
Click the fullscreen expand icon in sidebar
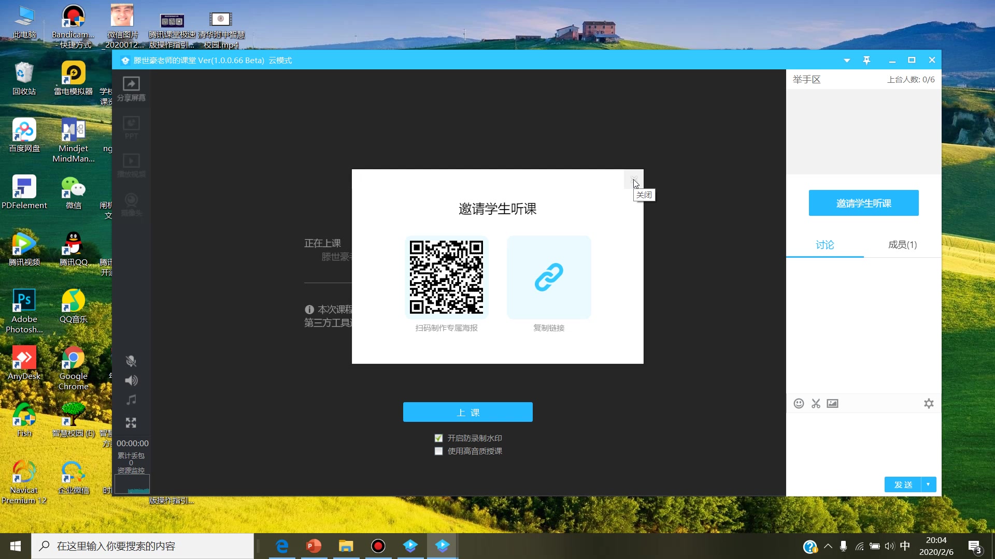[131, 423]
